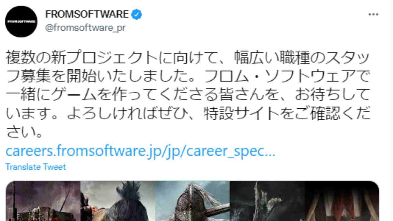The width and height of the screenshot is (393, 221).
Task: Open the tweet's three-dot more menu
Action: point(373,14)
